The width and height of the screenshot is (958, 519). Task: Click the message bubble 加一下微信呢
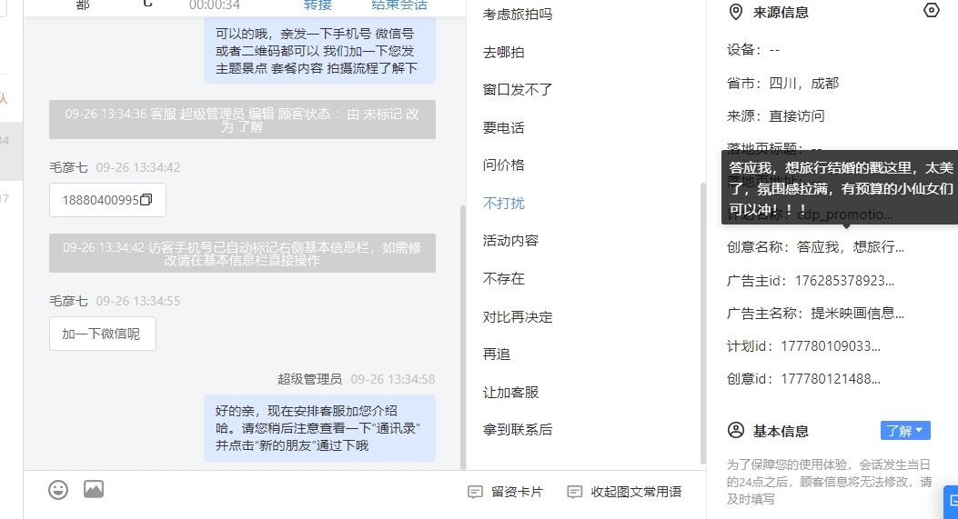point(103,334)
